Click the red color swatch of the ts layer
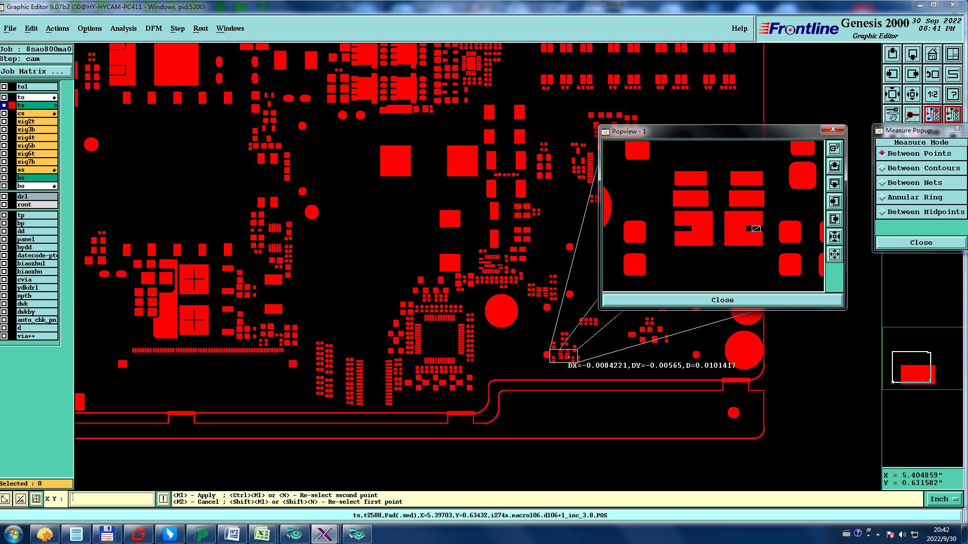Viewport: 968px width, 544px height. click(x=12, y=105)
